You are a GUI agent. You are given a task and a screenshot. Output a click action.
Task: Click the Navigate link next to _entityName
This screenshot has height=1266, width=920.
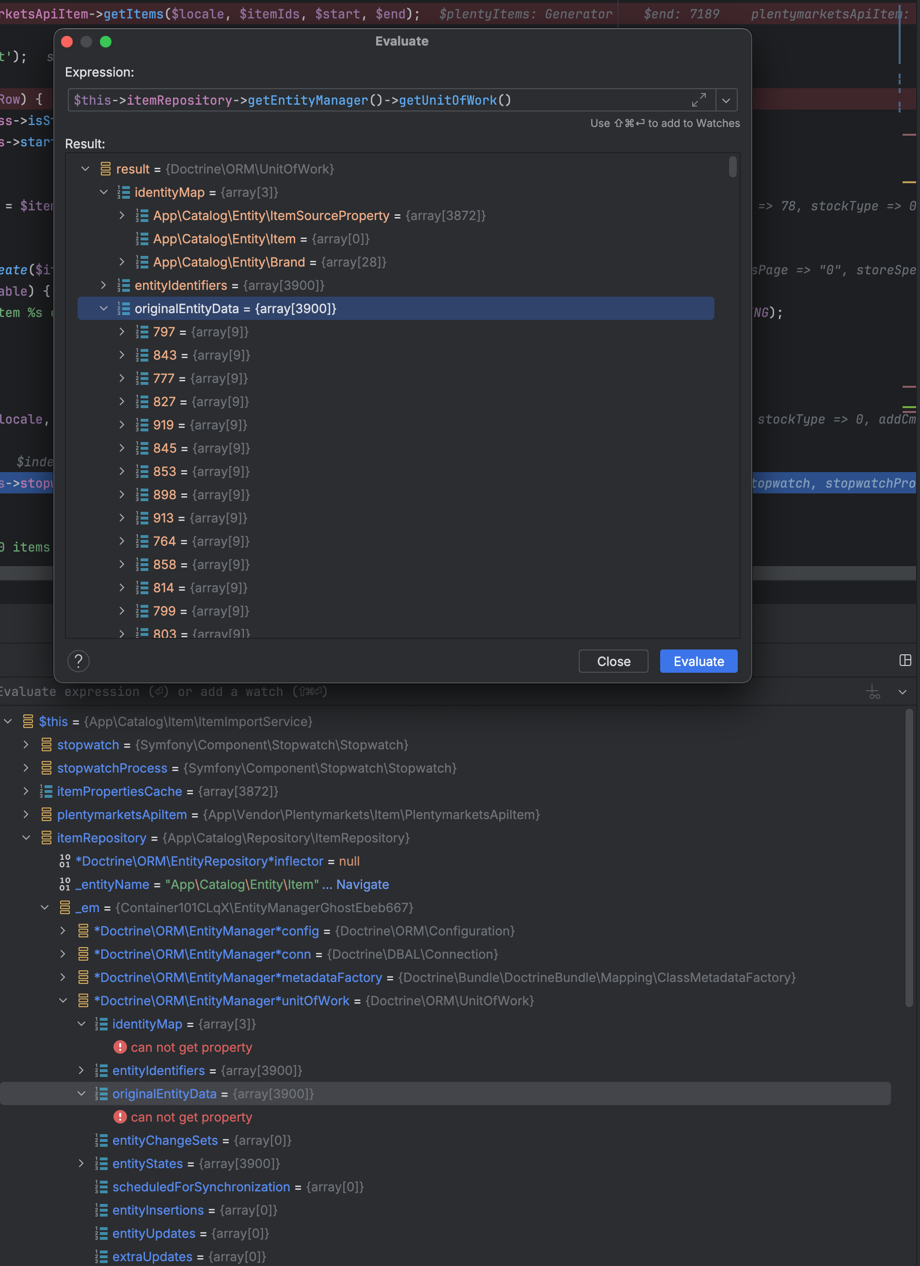pos(362,884)
